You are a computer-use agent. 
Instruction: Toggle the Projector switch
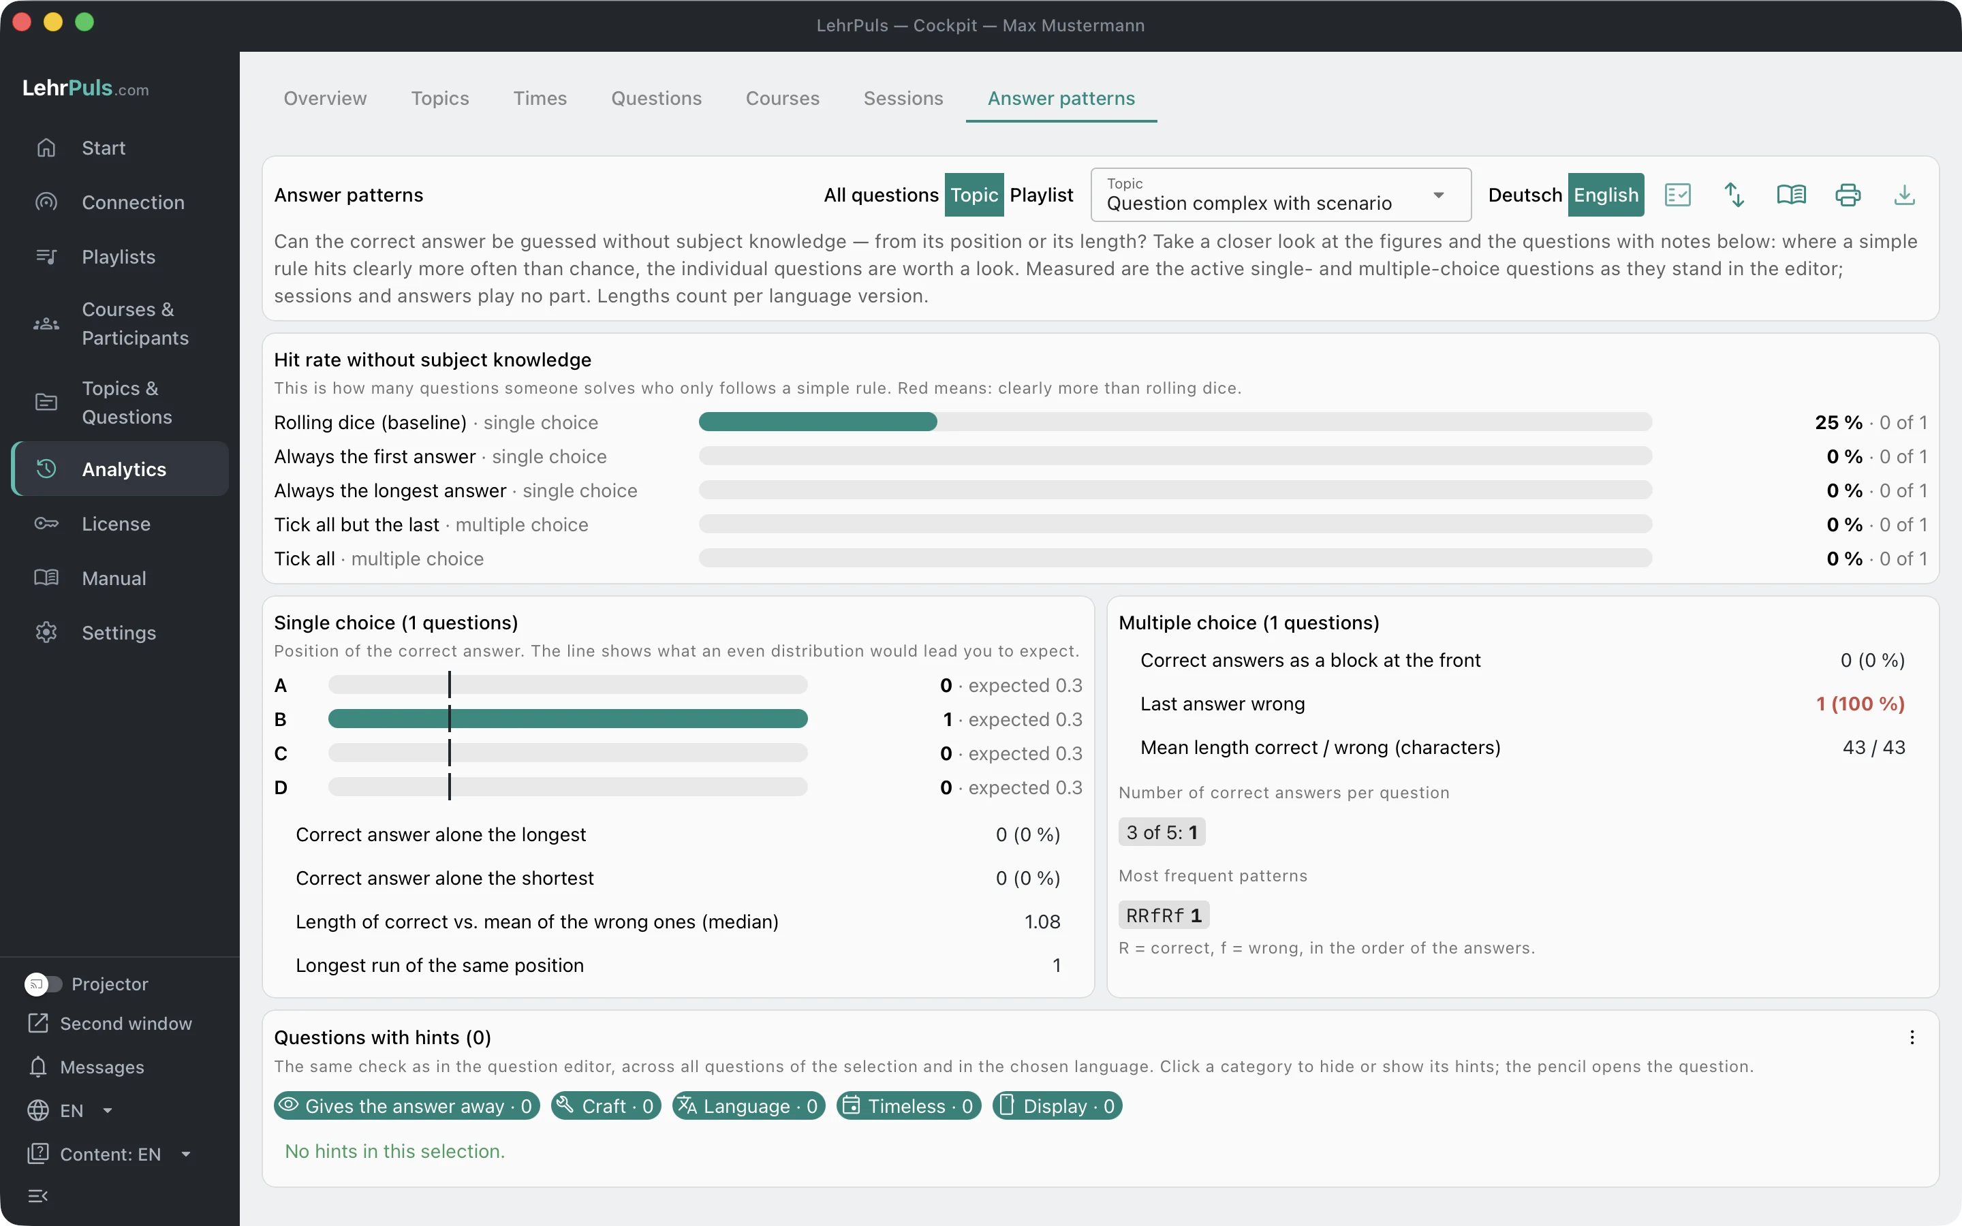pos(43,984)
